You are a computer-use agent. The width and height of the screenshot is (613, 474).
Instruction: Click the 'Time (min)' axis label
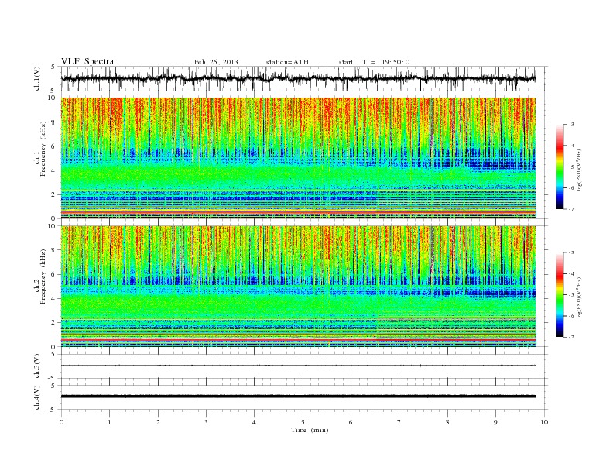[310, 430]
